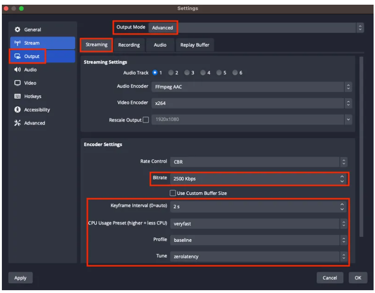375x293 pixels.
Task: Increase Keyframe Interval with up arrow
Action: [x=342, y=204]
